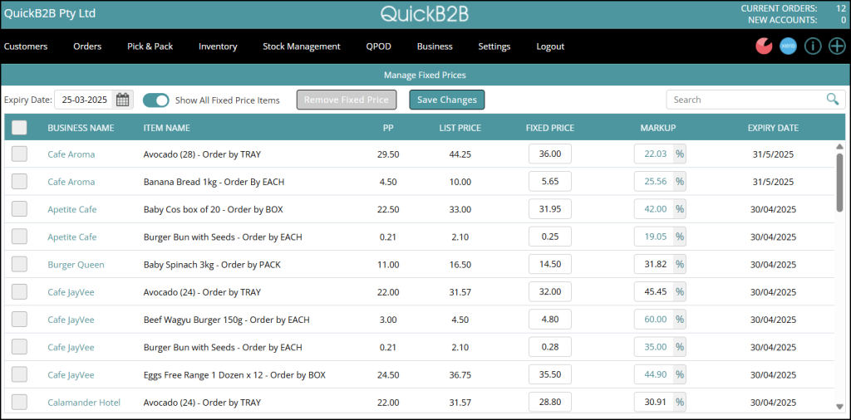Click the LIST PRICE column header
This screenshot has height=420, width=851.
click(460, 128)
